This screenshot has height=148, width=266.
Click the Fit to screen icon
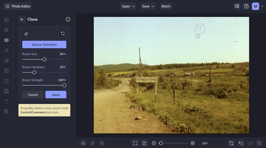click(x=135, y=143)
